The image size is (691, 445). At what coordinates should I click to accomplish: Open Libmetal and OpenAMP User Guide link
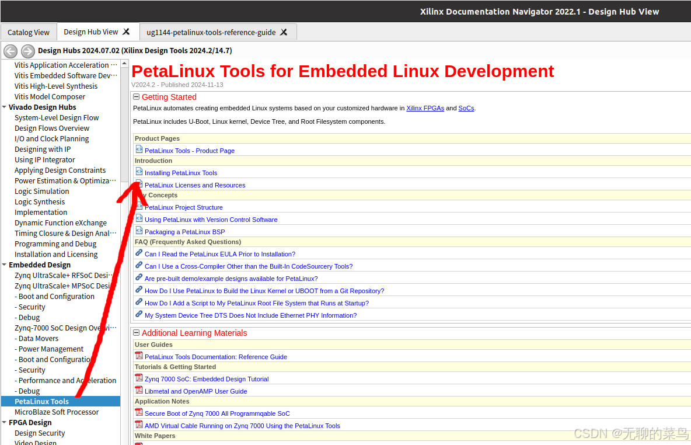[x=196, y=391]
